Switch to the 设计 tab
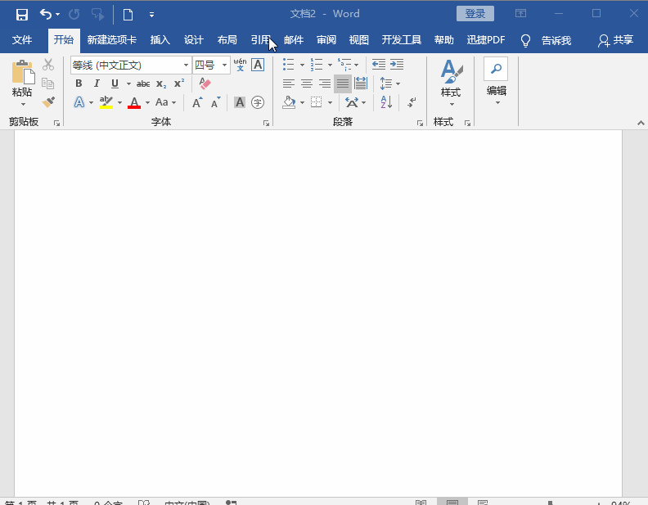Screen dimensions: 648x505 click(x=193, y=40)
